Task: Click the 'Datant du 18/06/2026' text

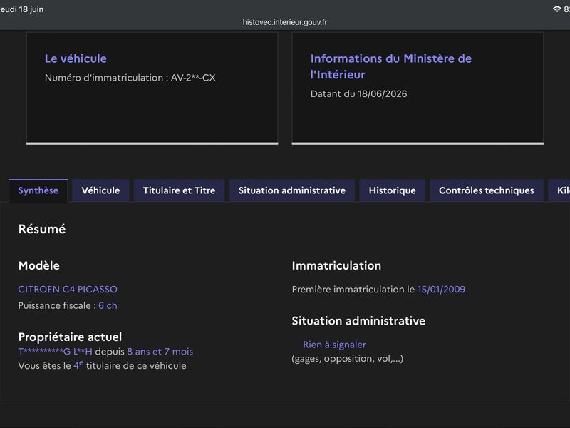Action: (359, 93)
